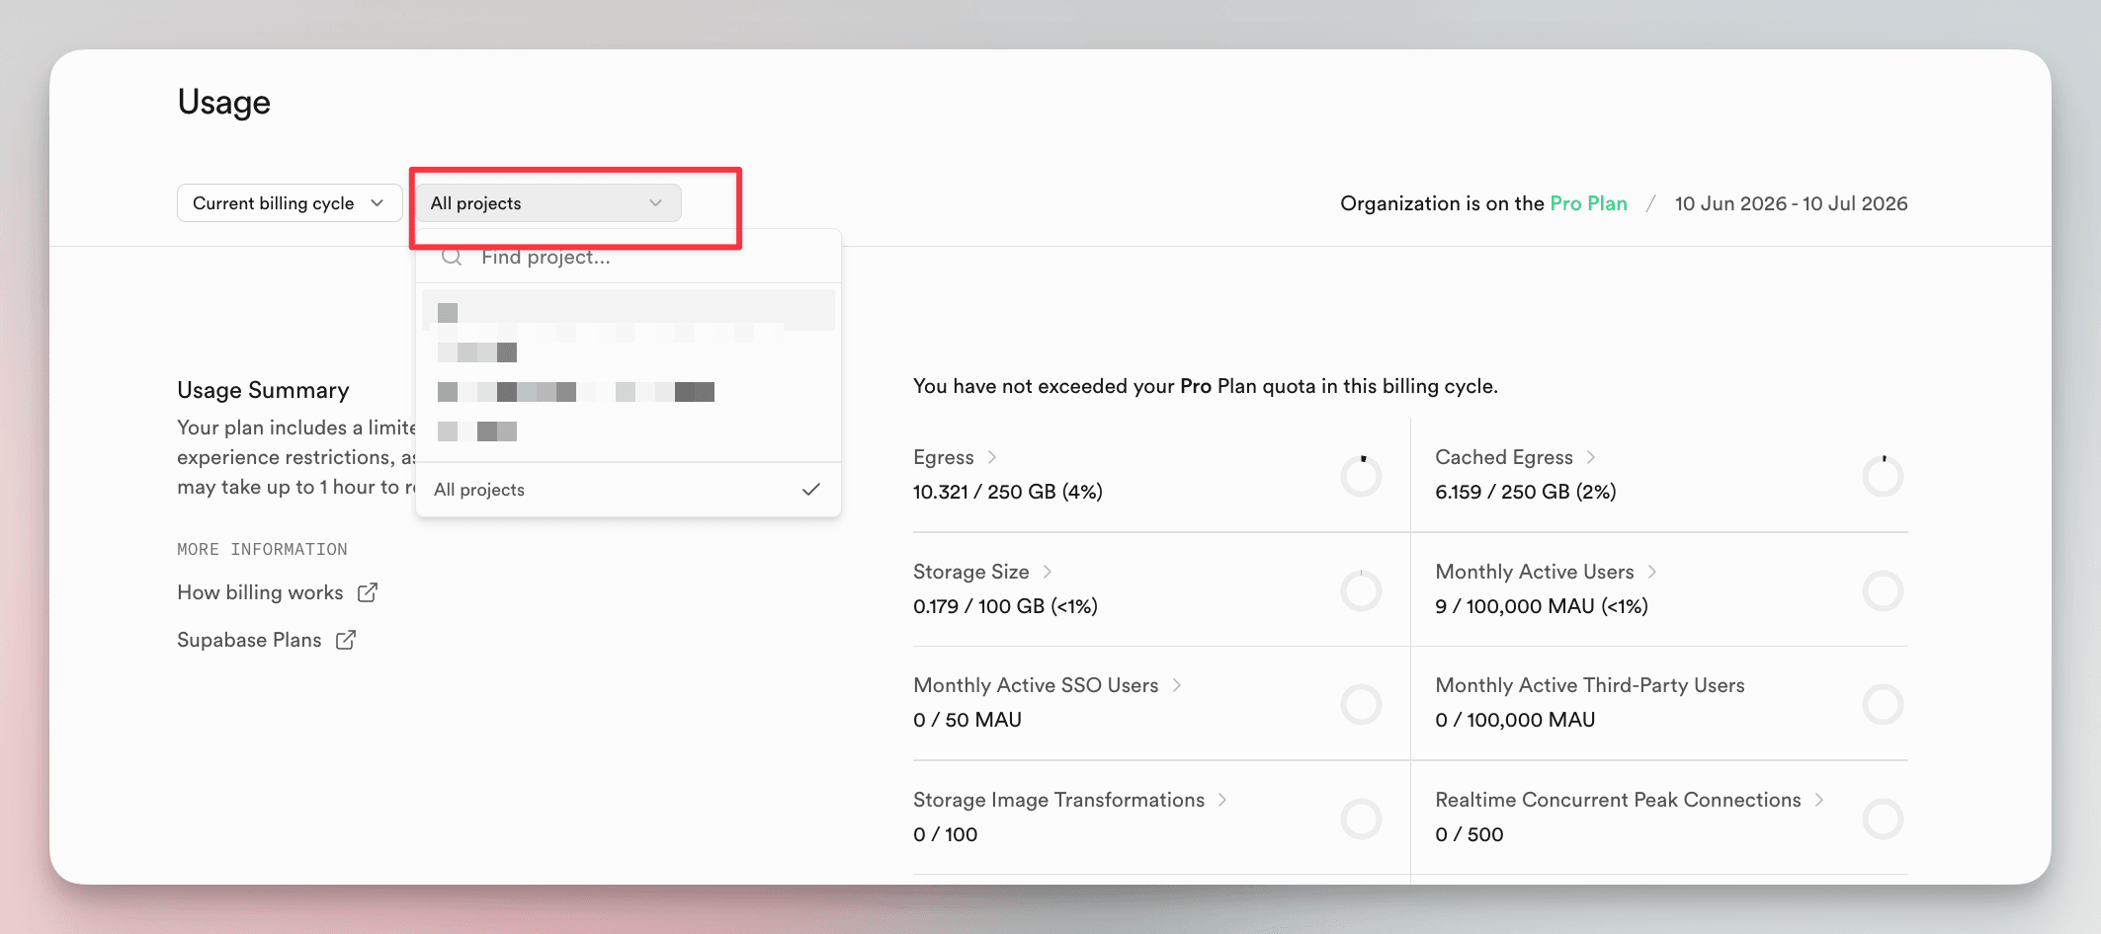Click the Monthly Active SSO Users ring

(1361, 705)
